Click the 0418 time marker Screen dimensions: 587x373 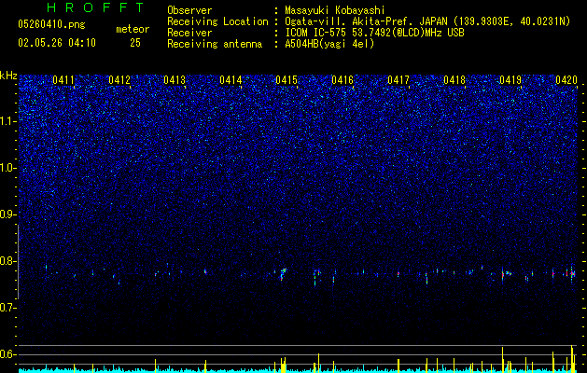click(x=454, y=80)
